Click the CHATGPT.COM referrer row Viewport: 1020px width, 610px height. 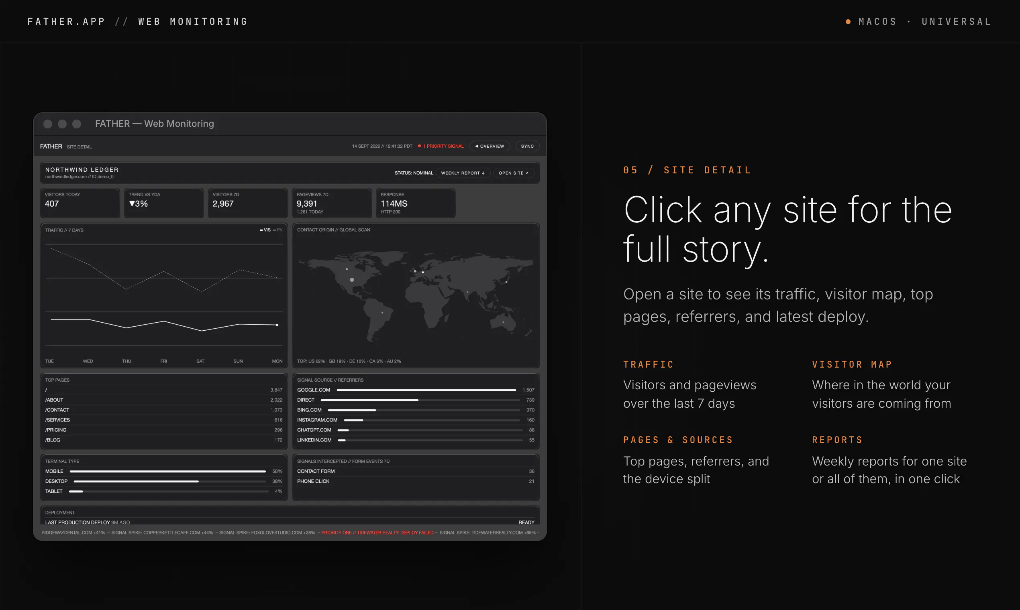(415, 430)
